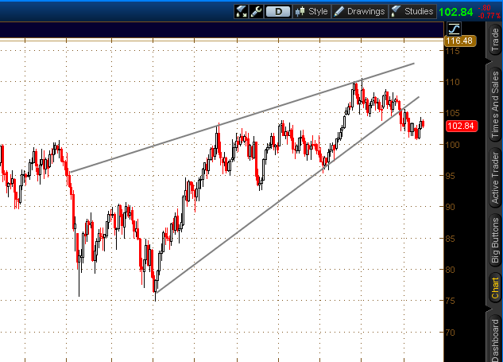The height and width of the screenshot is (362, 503).
Task: Click the flask quick-study icon
Action: [x=241, y=12]
